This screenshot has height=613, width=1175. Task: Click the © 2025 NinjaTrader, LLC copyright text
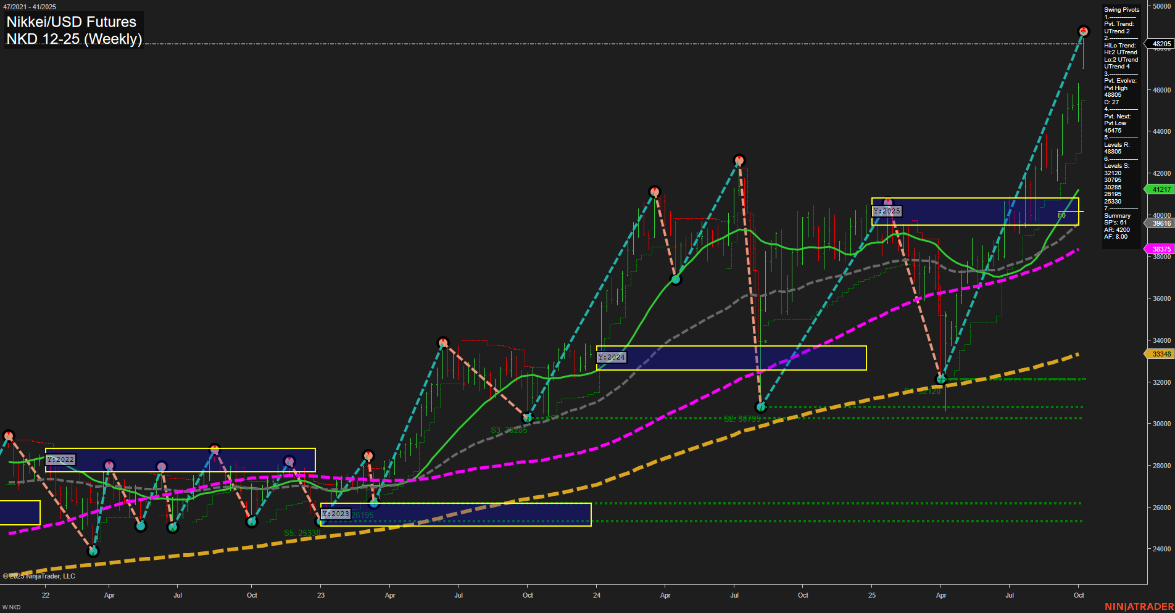(41, 575)
